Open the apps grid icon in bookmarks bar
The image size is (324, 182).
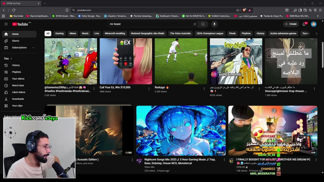[3, 16]
